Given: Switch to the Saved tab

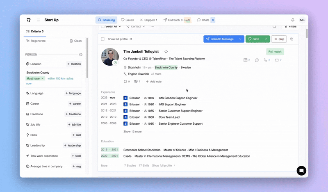Looking at the screenshot, I should 127,20.
